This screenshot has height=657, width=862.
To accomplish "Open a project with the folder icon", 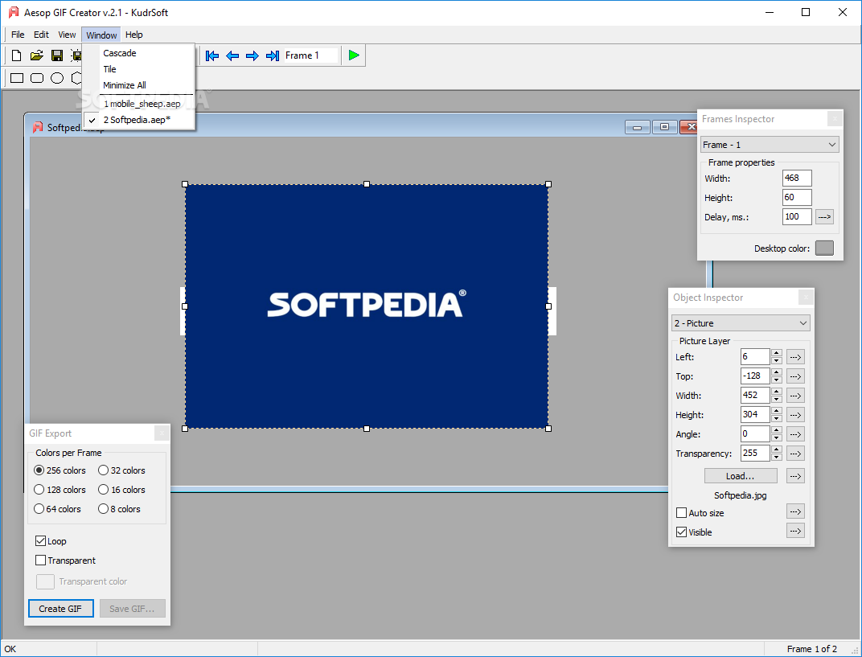I will [36, 55].
